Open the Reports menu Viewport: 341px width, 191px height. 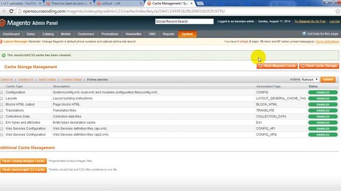[x=168, y=34]
